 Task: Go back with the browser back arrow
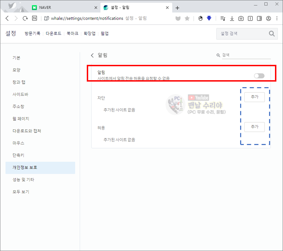7,18
